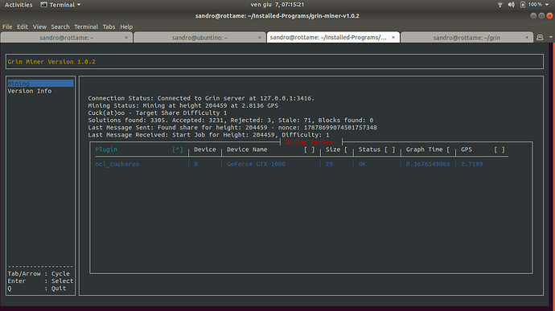The width and height of the screenshot is (555, 311).
Task: Open the Help menu
Action: point(126,27)
